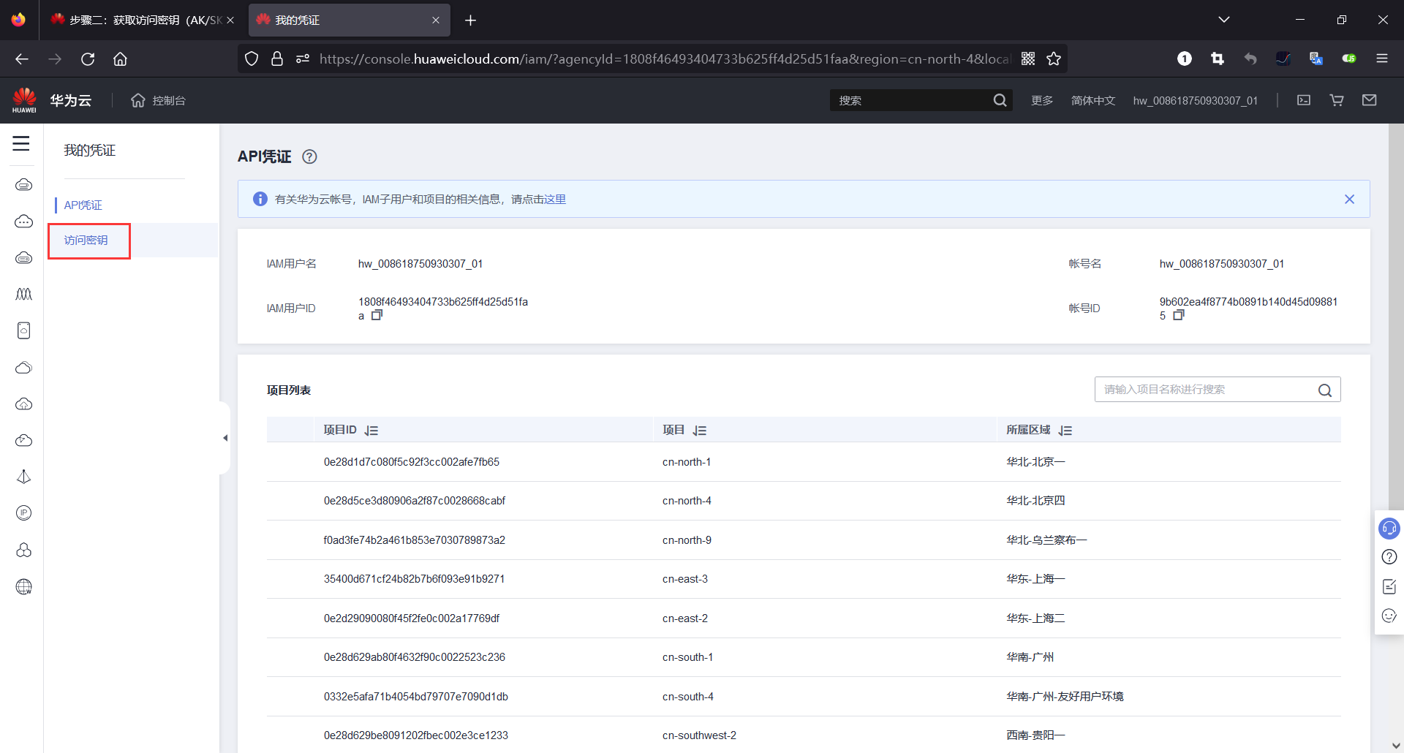Click the project search magnifier icon
This screenshot has width=1404, height=753.
[x=1325, y=390]
